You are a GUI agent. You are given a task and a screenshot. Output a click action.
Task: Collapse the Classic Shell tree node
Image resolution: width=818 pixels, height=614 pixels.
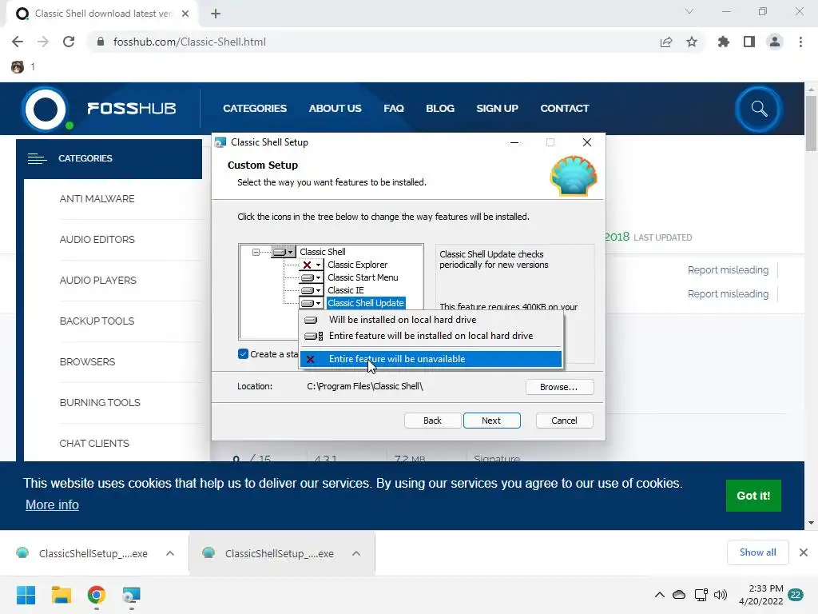(x=256, y=252)
